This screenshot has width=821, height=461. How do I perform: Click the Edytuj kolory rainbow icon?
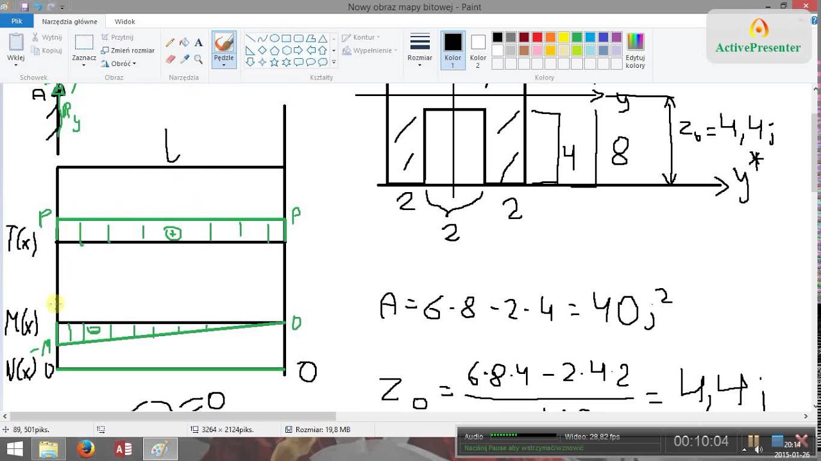click(635, 42)
